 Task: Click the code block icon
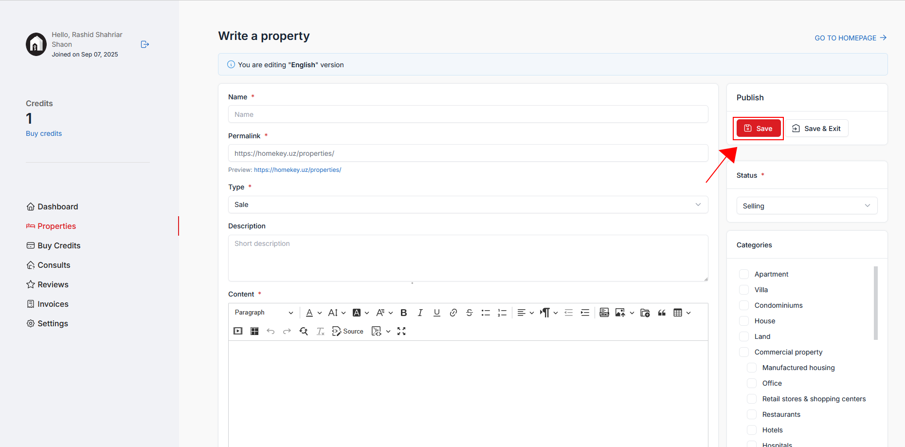(x=377, y=331)
